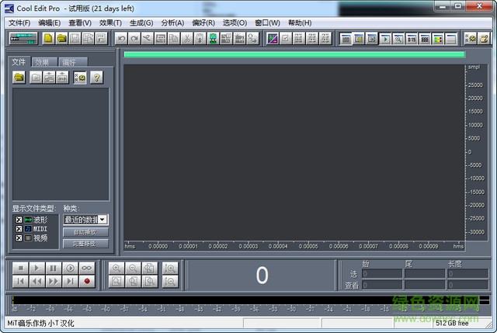Image resolution: width=497 pixels, height=333 pixels.
Task: Click the yellow options icon in file panel
Action: tap(80, 78)
